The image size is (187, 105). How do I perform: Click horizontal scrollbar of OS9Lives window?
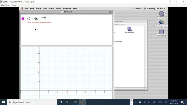pyautogui.click(x=129, y=89)
